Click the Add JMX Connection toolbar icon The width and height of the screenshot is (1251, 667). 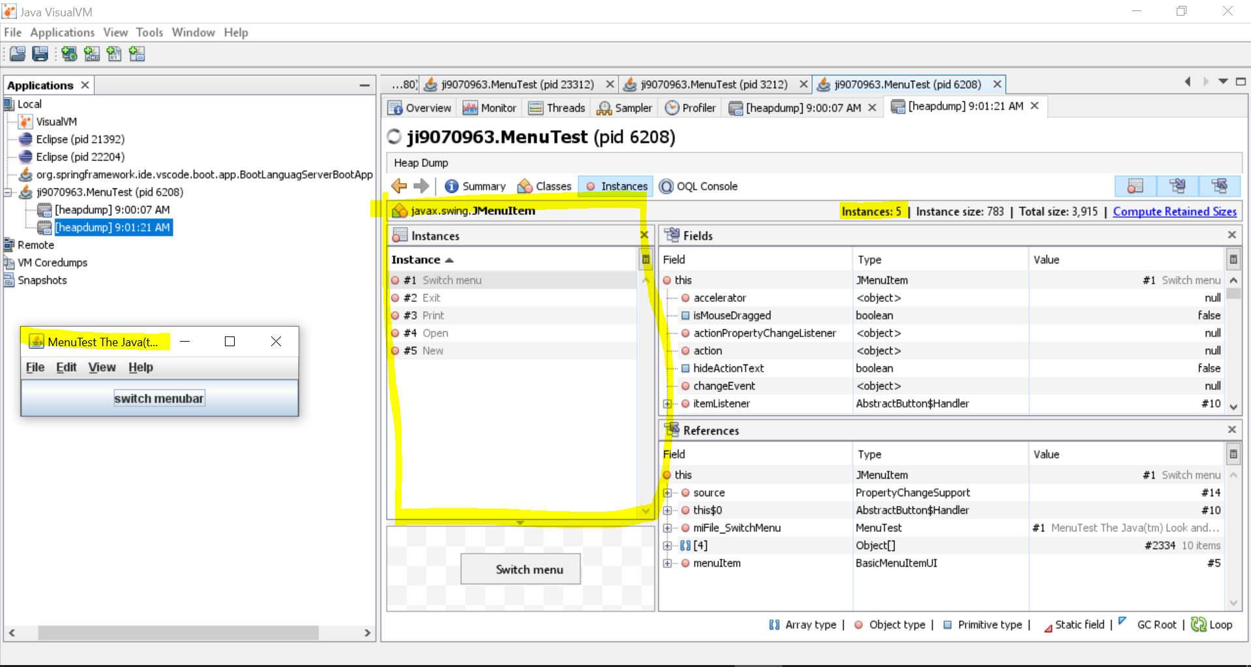tap(92, 54)
